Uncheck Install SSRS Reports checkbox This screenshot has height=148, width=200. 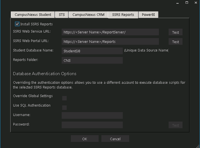(x=17, y=24)
